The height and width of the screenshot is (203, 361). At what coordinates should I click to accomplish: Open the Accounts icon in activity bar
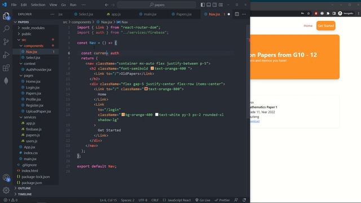point(6,178)
